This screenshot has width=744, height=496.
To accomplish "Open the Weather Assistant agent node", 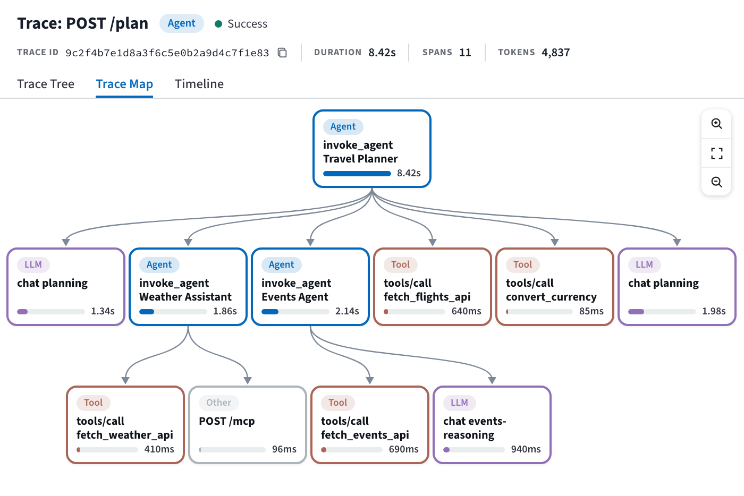I will click(188, 287).
